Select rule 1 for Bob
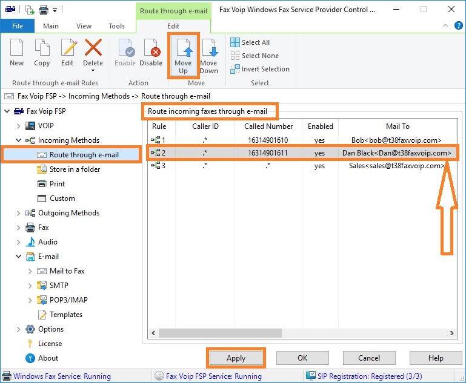The height and width of the screenshot is (383, 466). [x=302, y=140]
